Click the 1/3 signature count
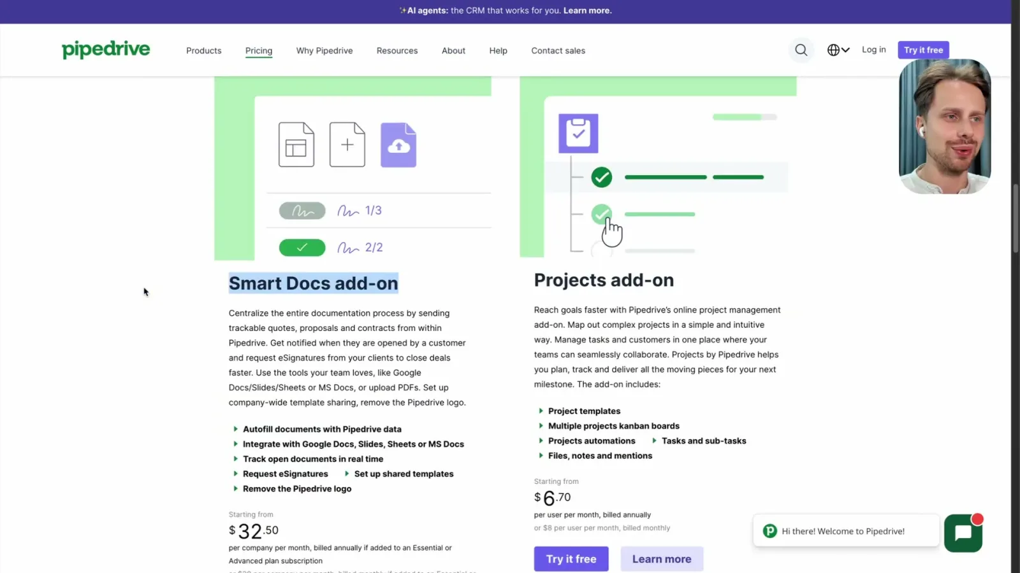 (373, 211)
